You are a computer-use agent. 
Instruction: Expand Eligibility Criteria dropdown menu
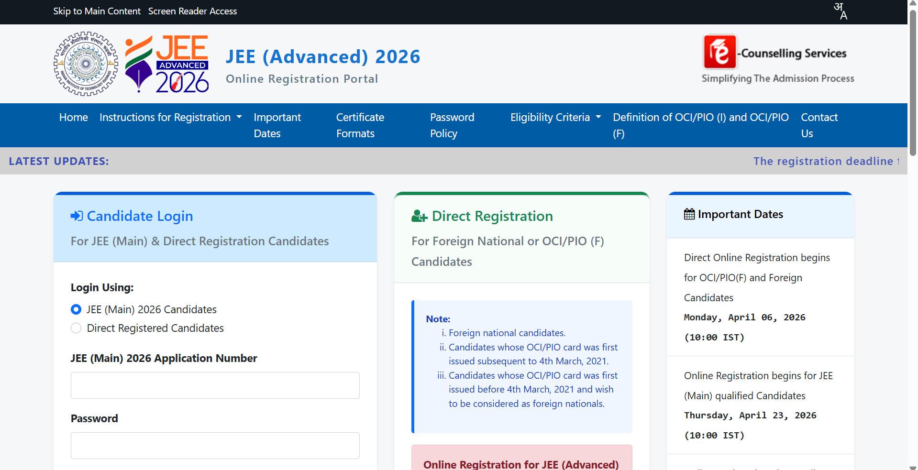555,117
